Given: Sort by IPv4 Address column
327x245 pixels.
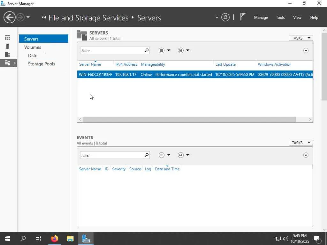Looking at the screenshot, I should [x=126, y=64].
